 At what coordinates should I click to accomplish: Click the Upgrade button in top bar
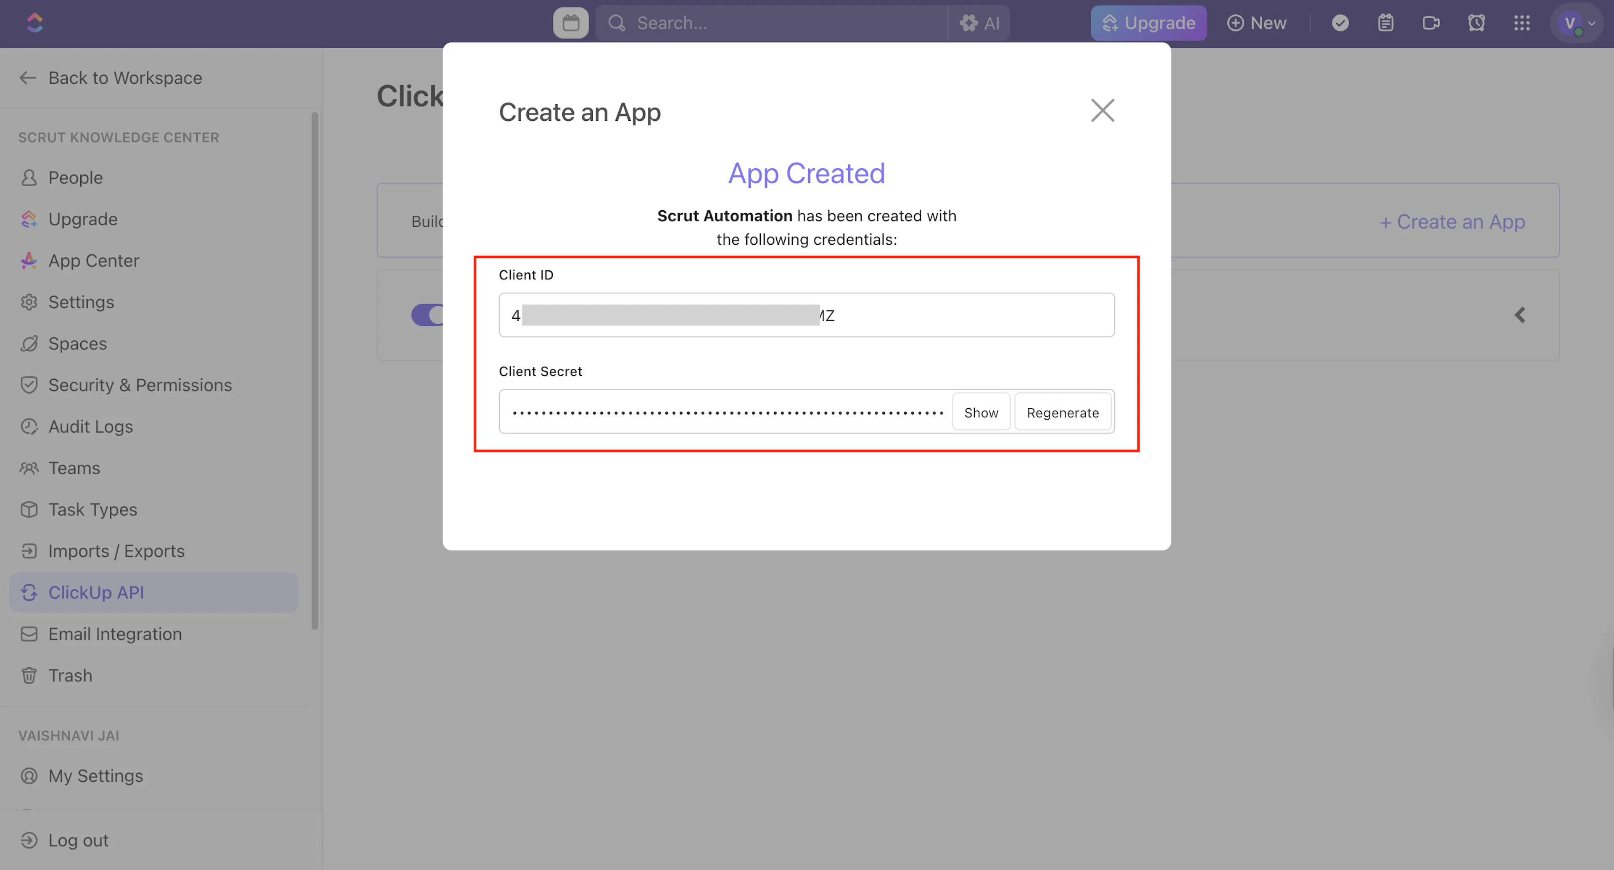pos(1148,23)
